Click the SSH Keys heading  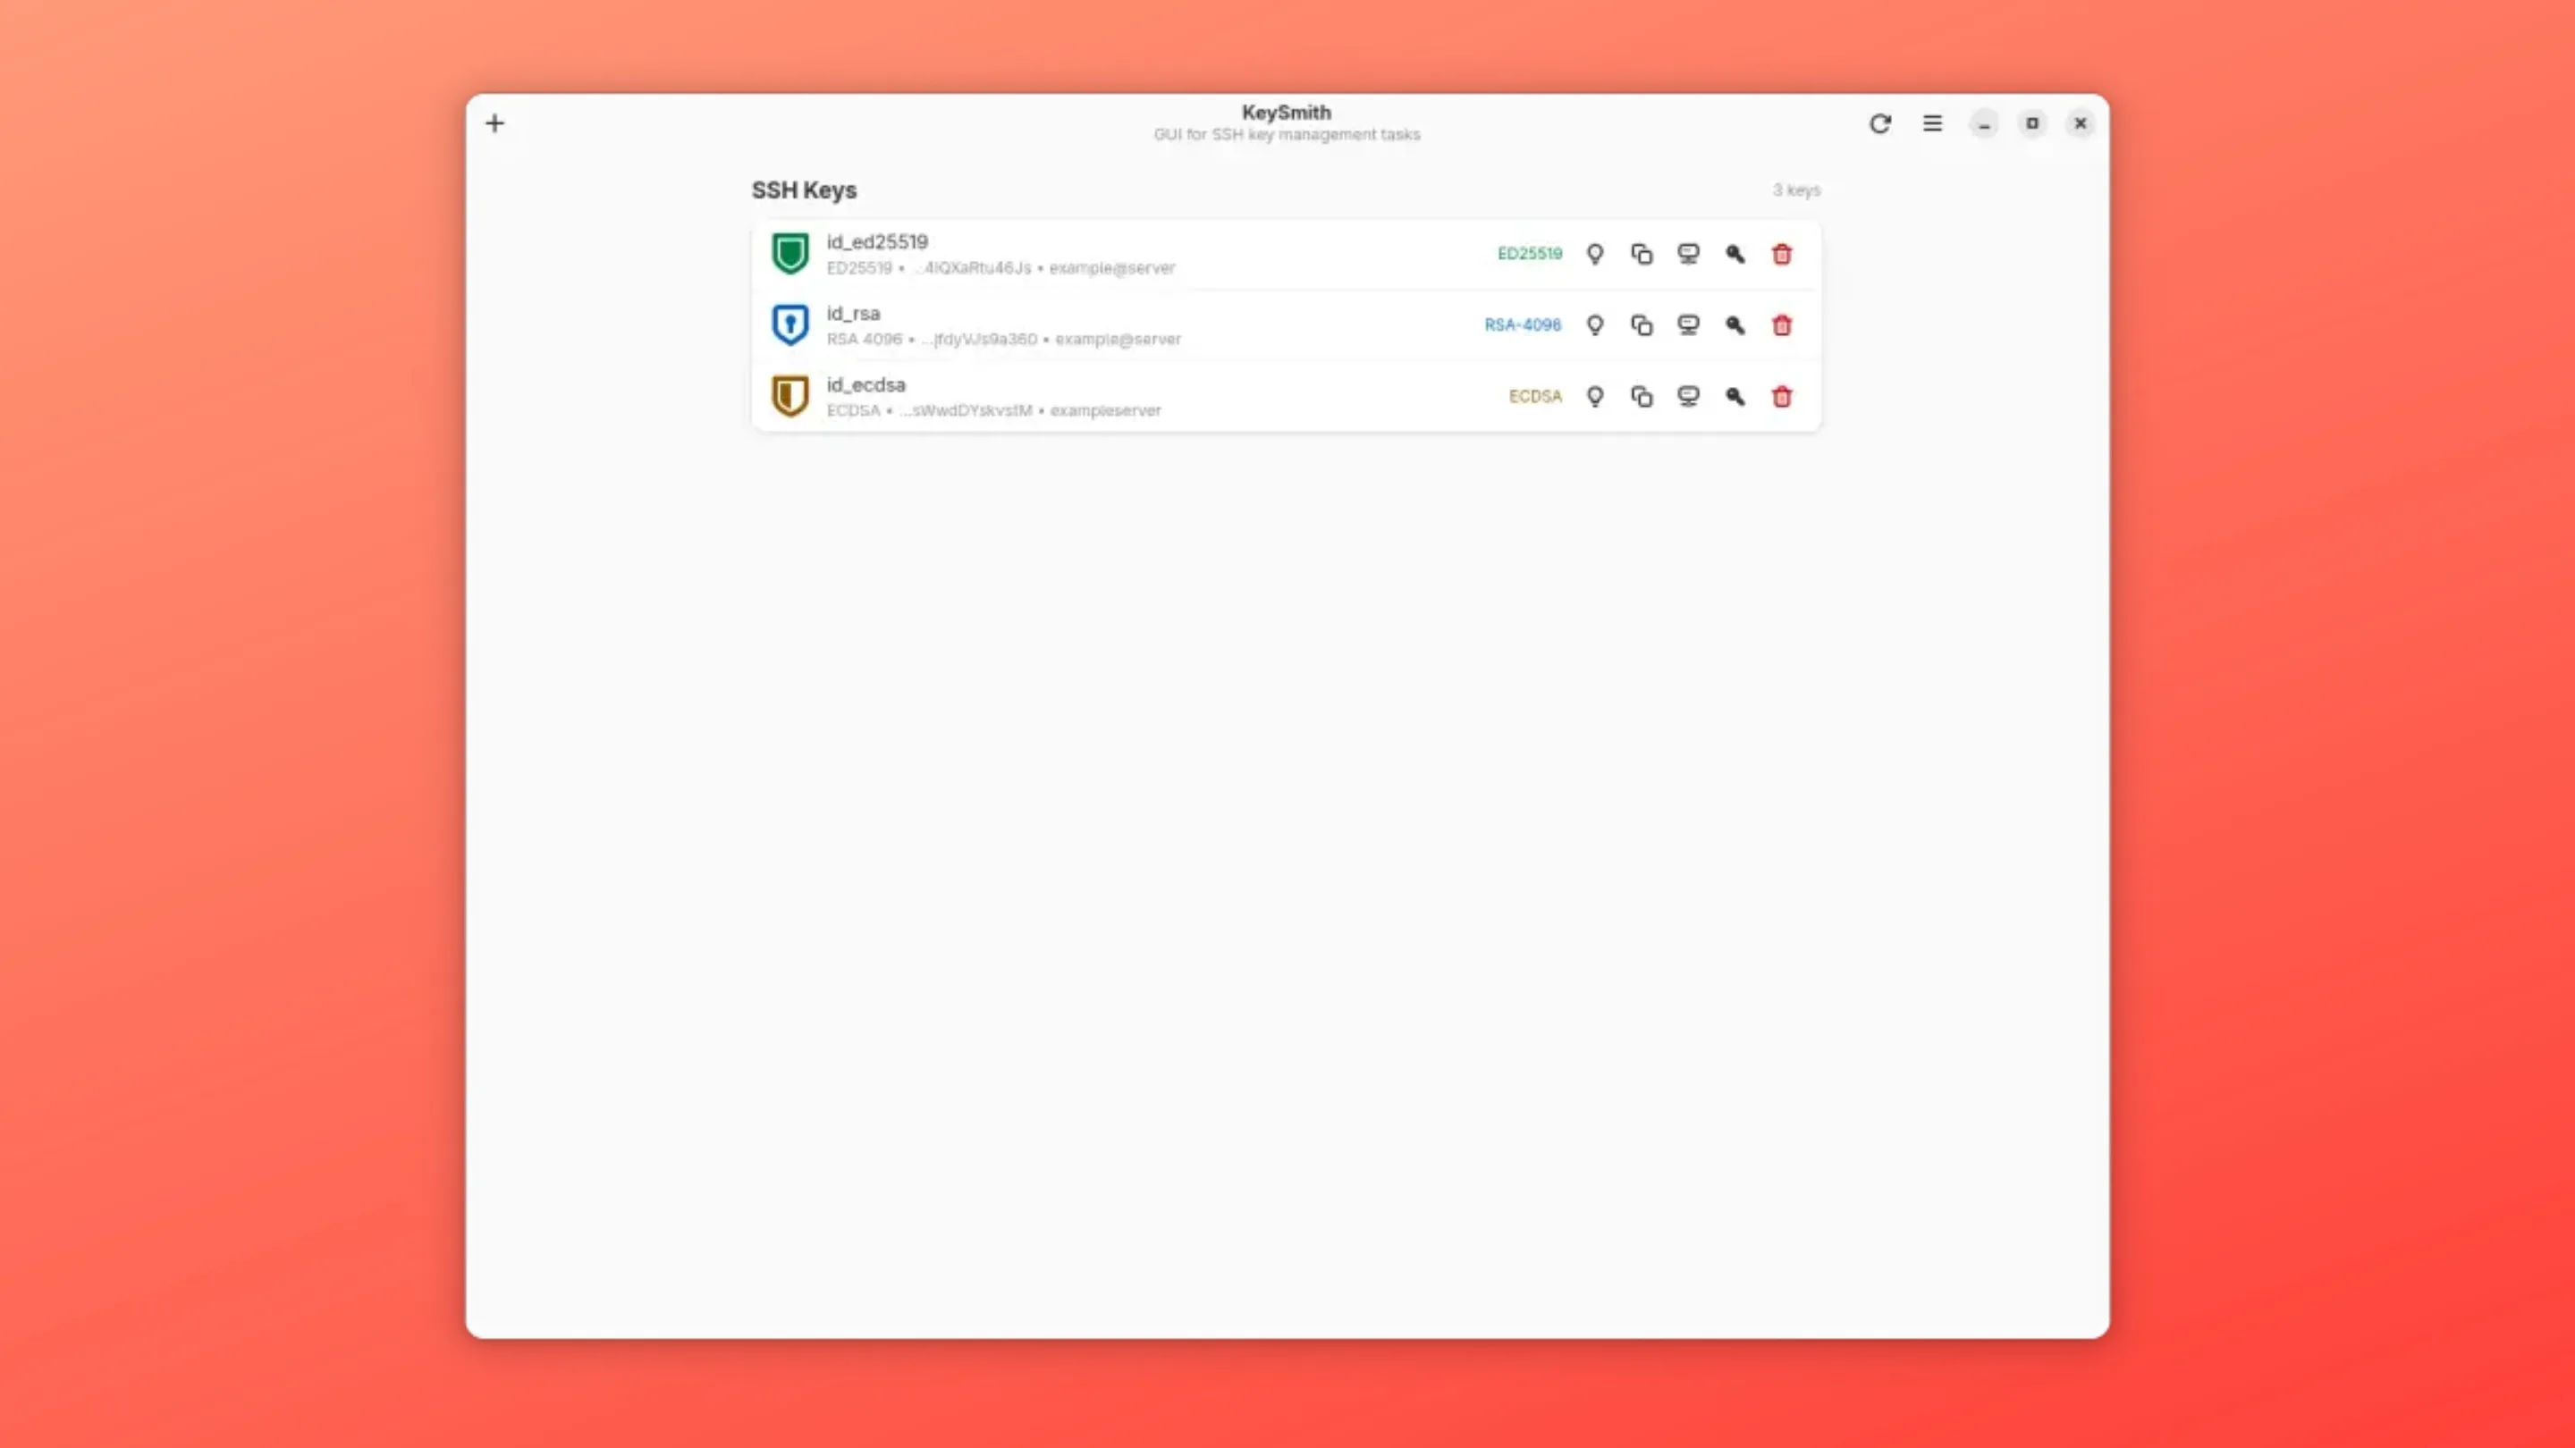click(x=804, y=189)
